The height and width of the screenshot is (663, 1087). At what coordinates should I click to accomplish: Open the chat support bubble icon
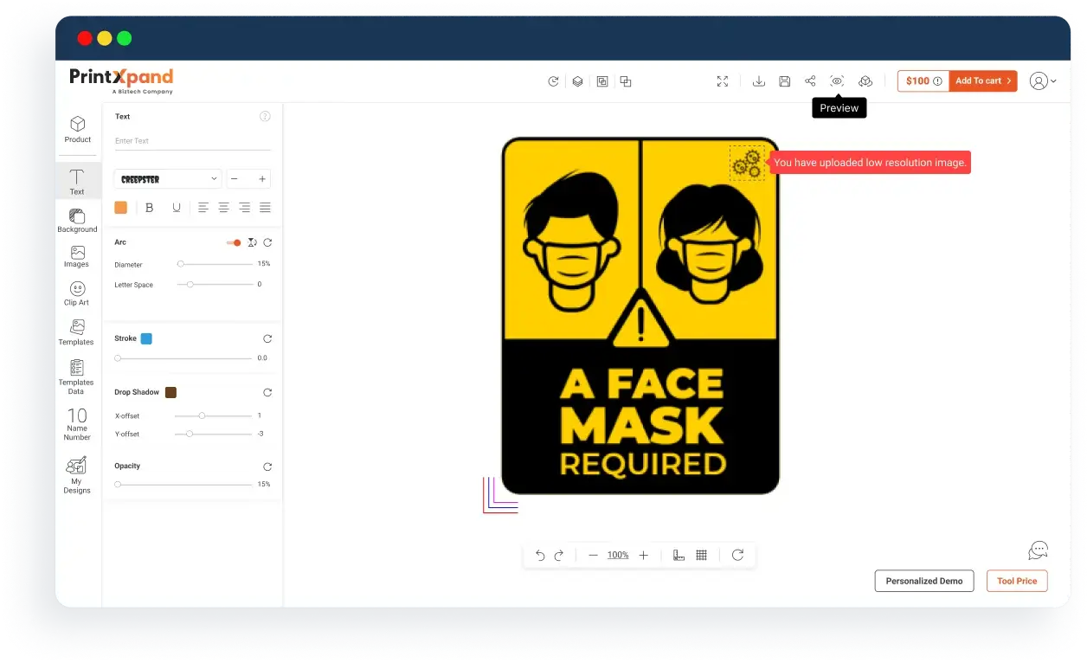tap(1038, 550)
